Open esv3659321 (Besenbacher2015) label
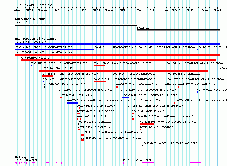Viewport: 227px width, 166px height. point(116,47)
